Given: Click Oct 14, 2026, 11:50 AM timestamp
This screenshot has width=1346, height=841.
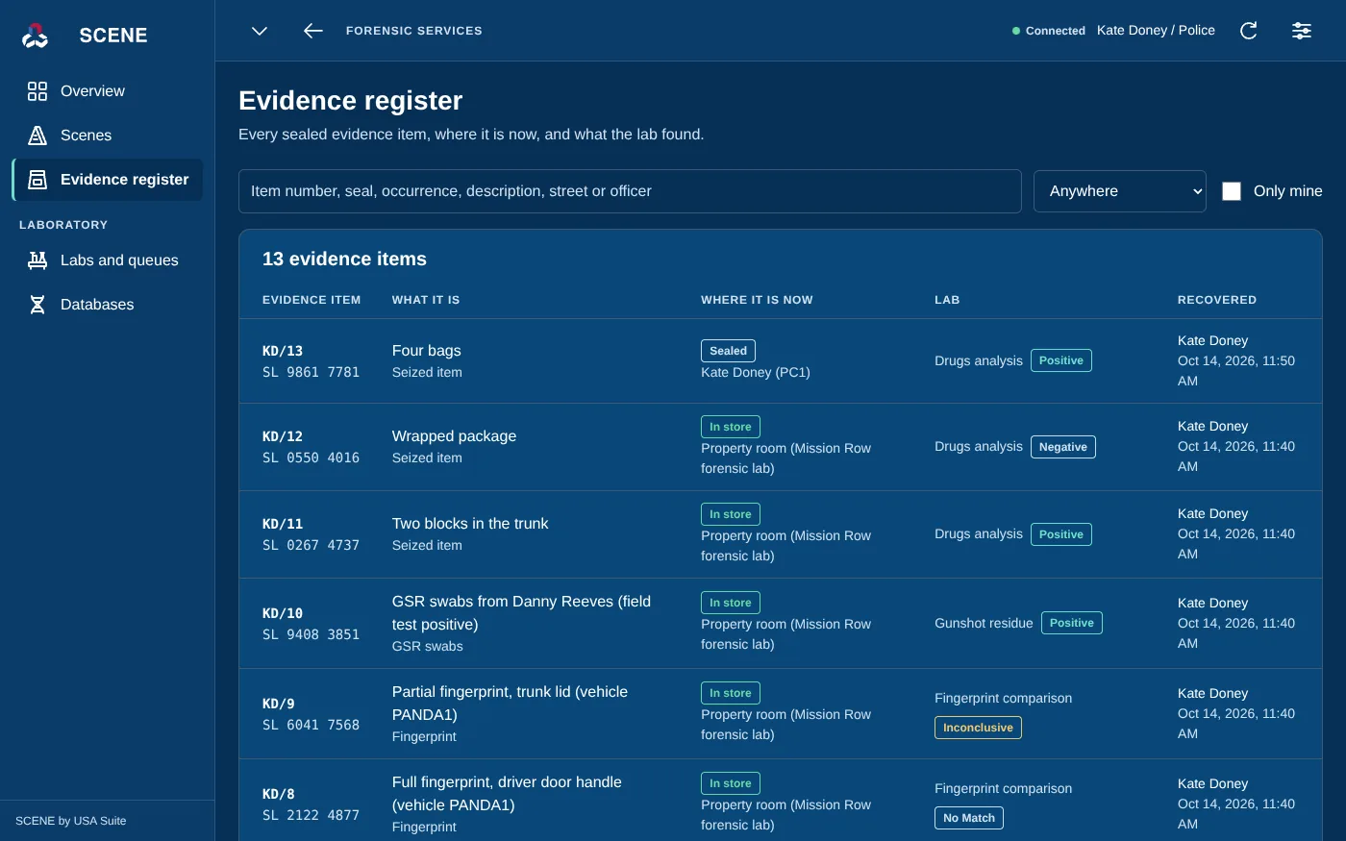Looking at the screenshot, I should 1236,371.
